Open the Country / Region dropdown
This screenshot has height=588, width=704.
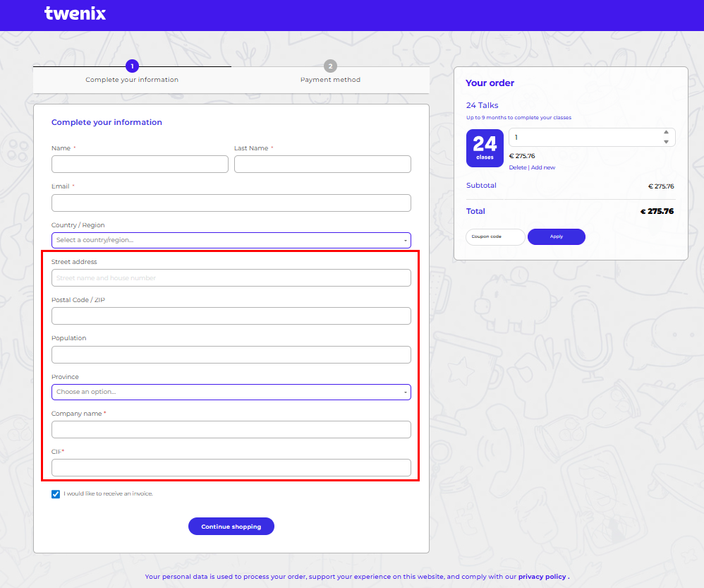pos(231,240)
